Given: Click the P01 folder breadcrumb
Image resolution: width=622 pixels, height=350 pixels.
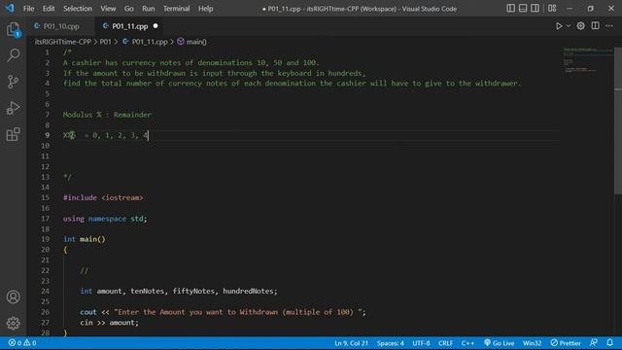Looking at the screenshot, I should (106, 42).
